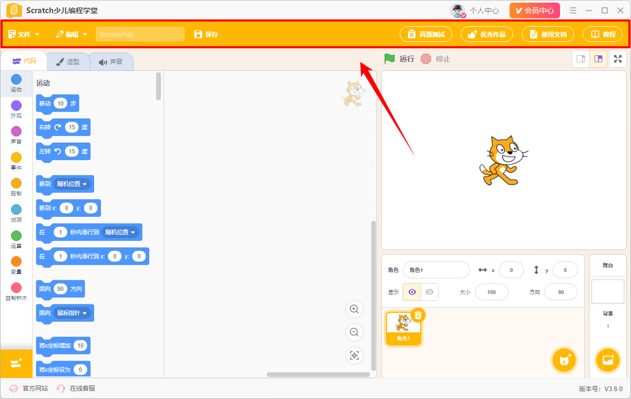Viewport: 631px width, 399px height.
Task: Open the add extension button
Action: pos(16,363)
